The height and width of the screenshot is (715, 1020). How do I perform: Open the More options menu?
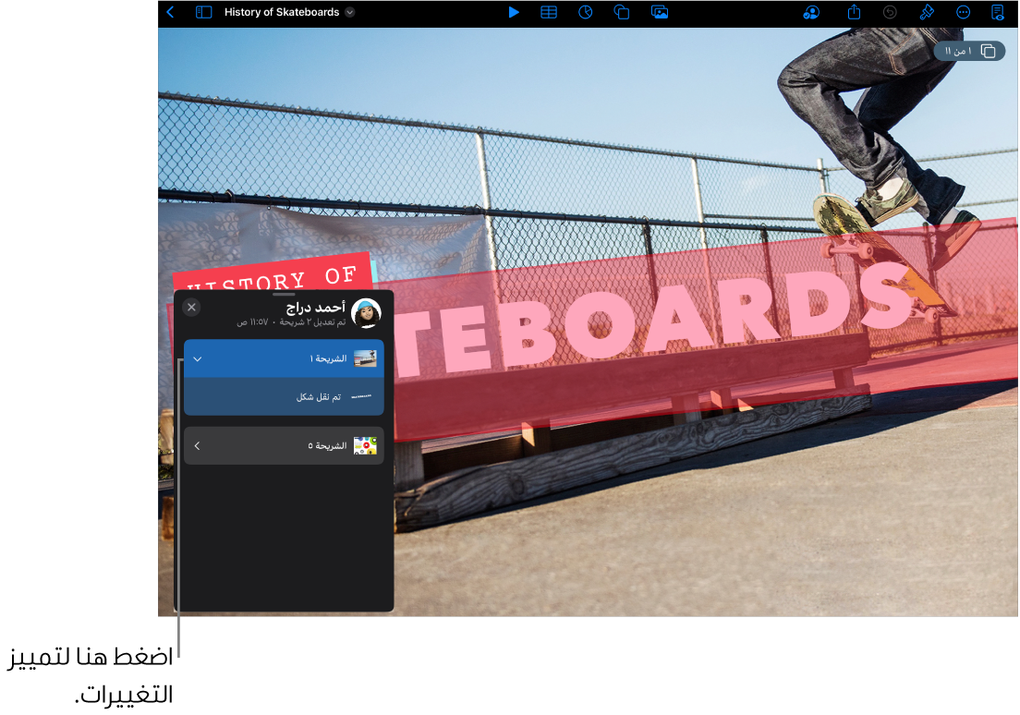point(963,12)
